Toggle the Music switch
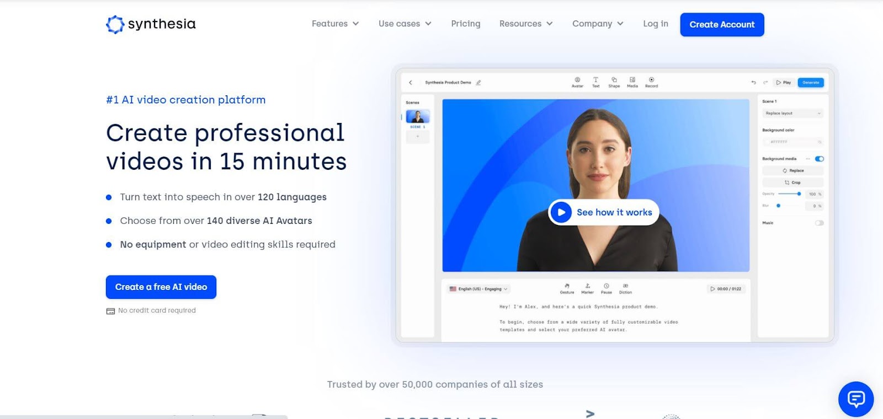Image resolution: width=883 pixels, height=419 pixels. coord(819,223)
